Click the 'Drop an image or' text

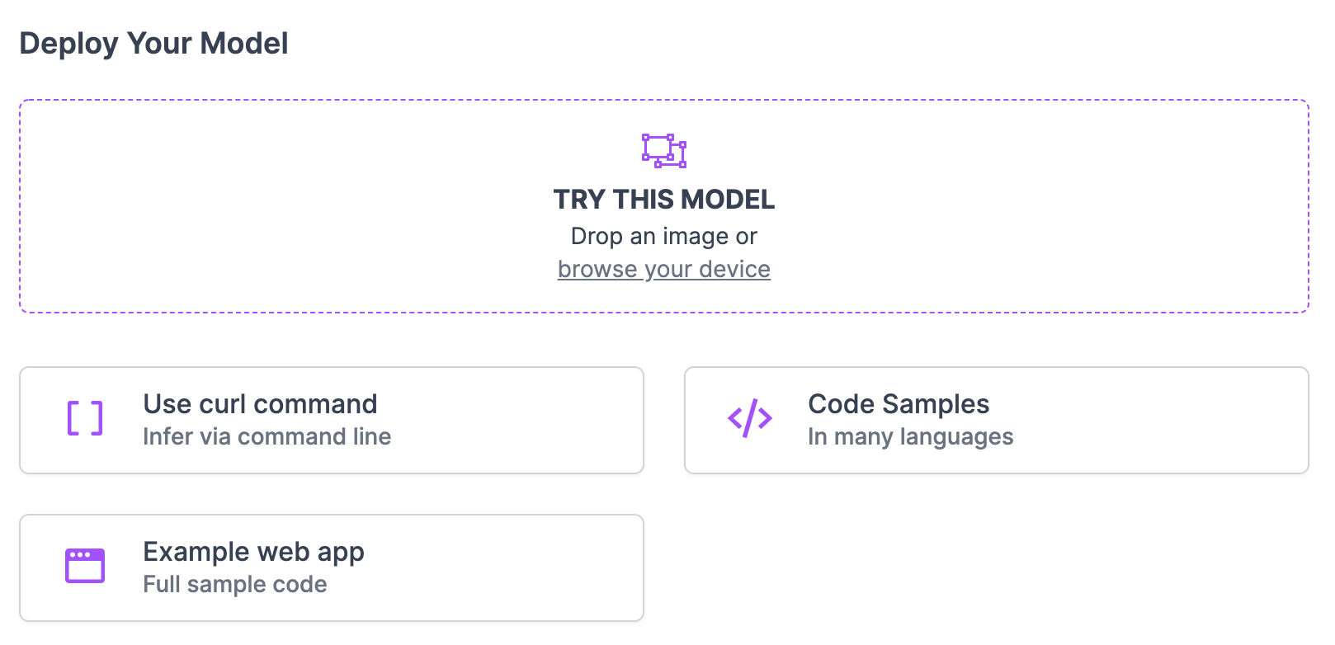[664, 237]
